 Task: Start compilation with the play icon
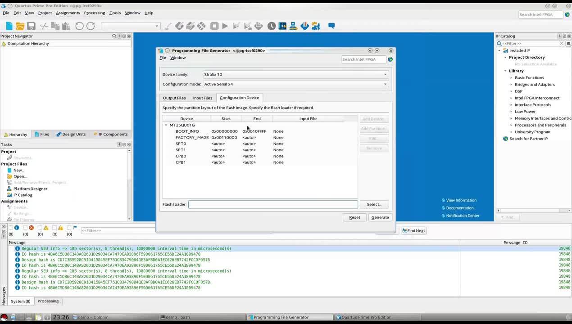(x=225, y=26)
